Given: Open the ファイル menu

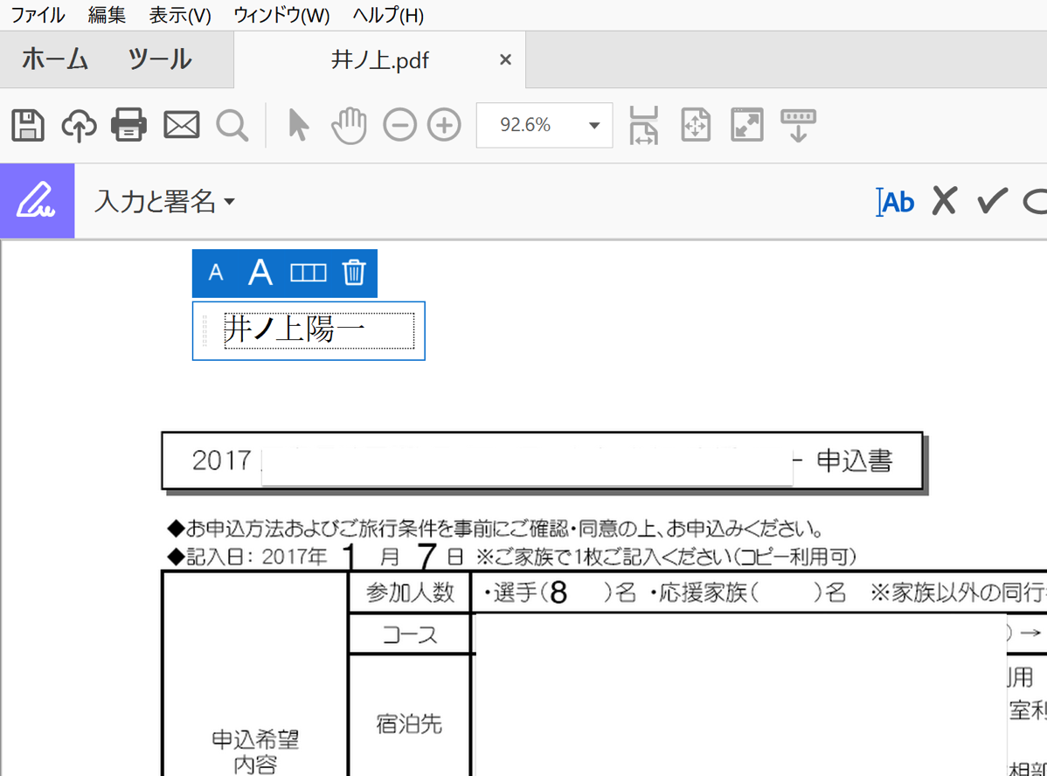Looking at the screenshot, I should coord(38,15).
